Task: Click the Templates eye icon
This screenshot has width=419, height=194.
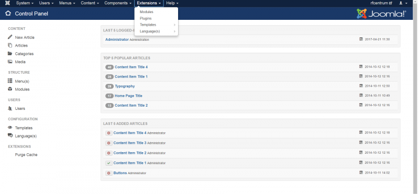Action: (10, 128)
